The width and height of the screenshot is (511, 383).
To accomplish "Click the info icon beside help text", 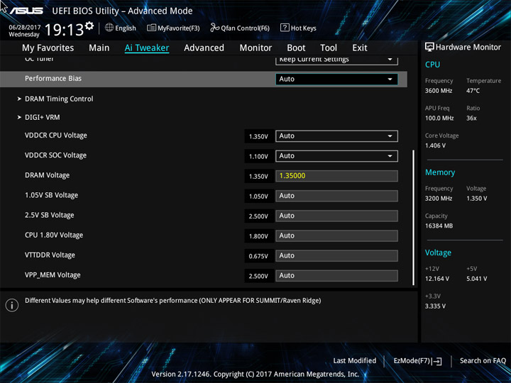I will (12, 305).
